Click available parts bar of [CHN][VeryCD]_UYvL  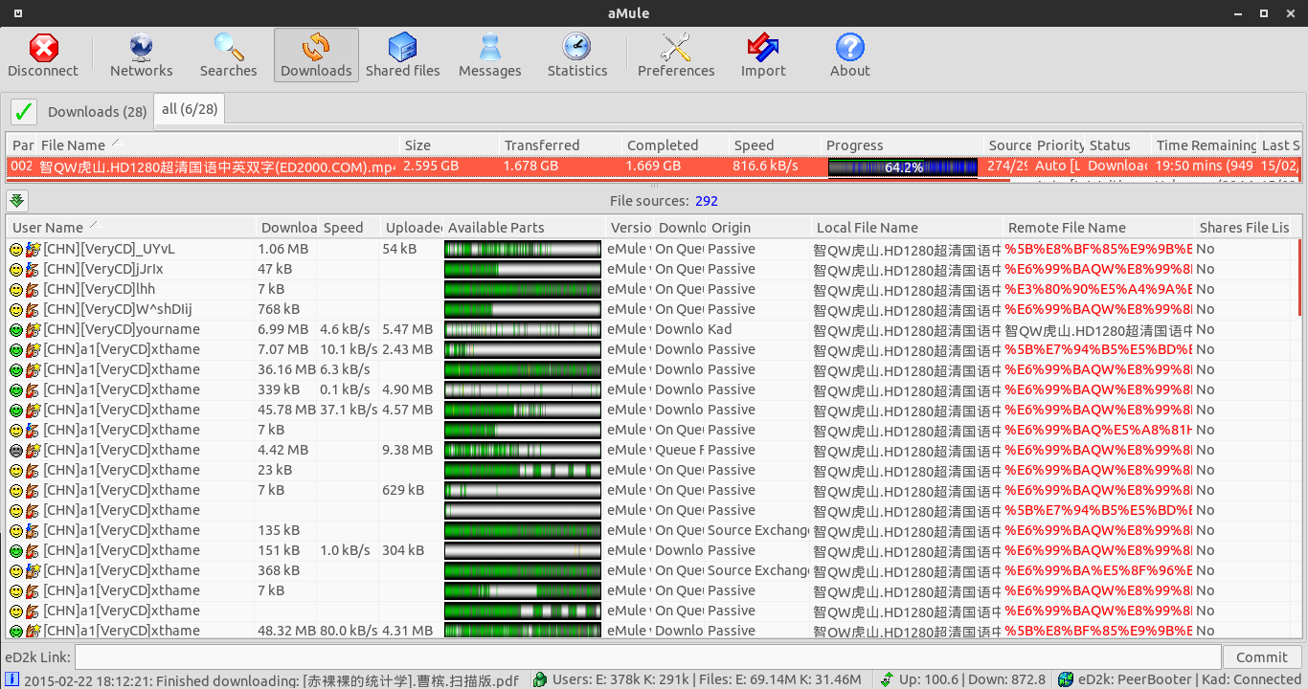(x=523, y=249)
